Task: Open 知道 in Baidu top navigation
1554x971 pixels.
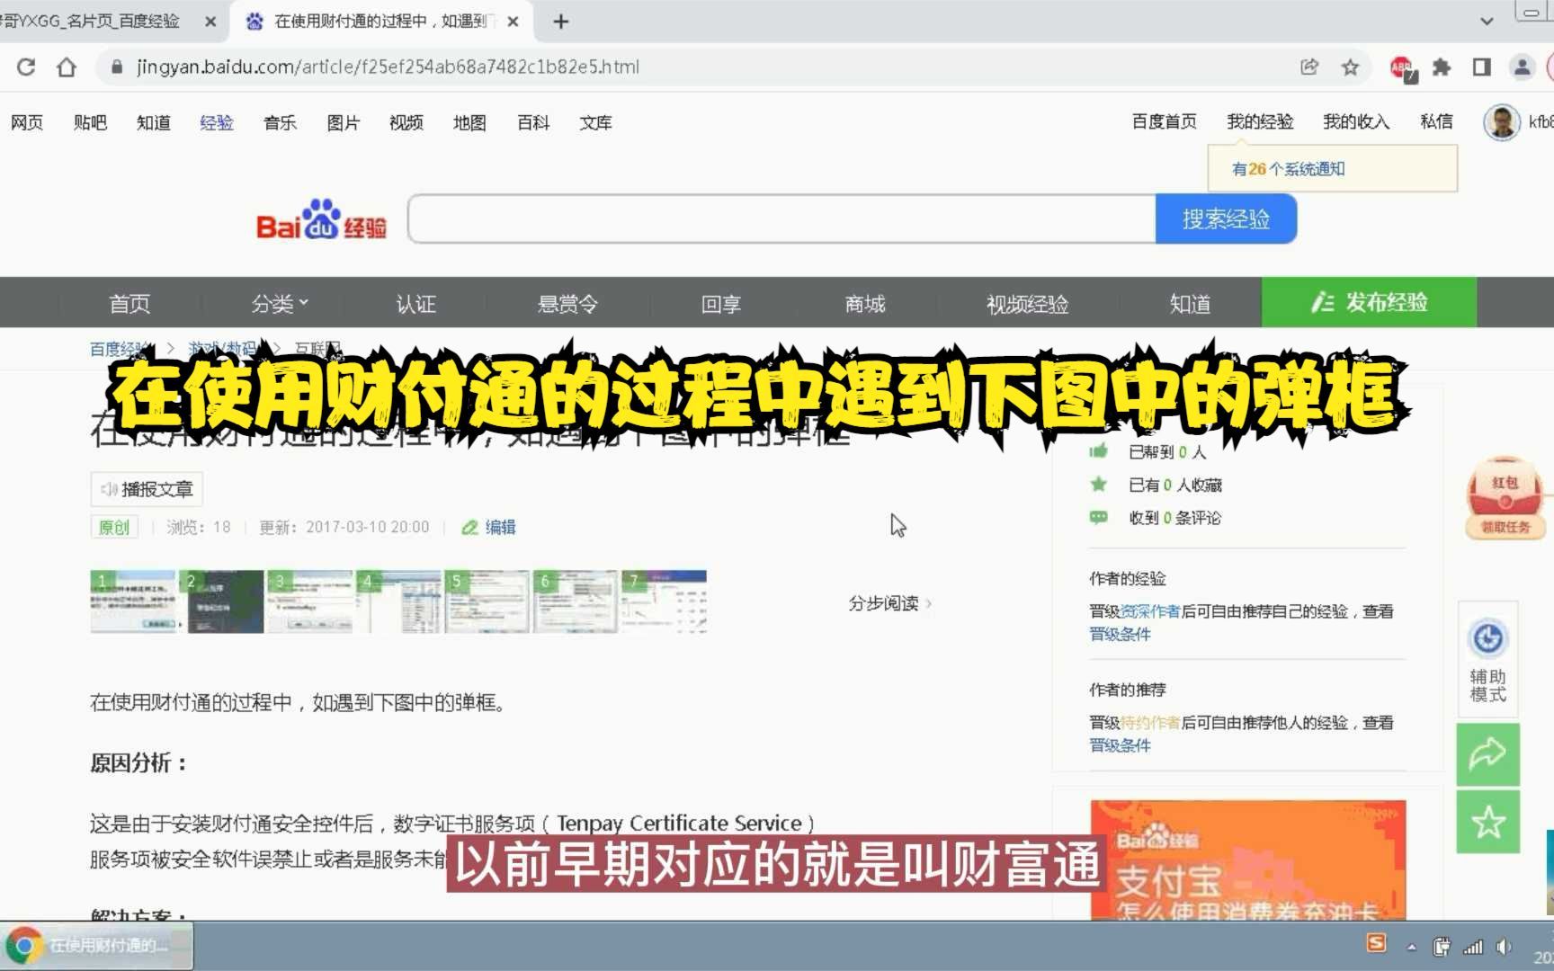Action: coord(154,122)
